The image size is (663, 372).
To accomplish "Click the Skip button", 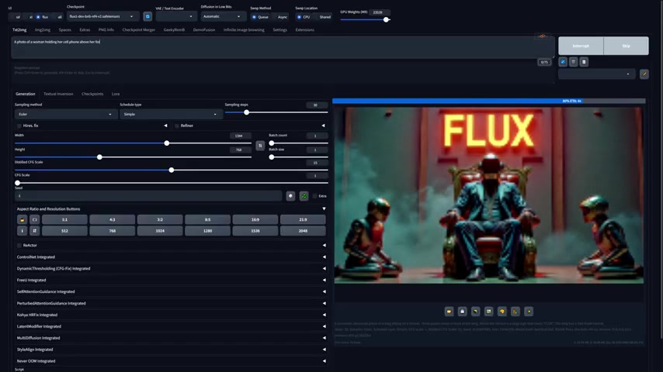I will (627, 46).
